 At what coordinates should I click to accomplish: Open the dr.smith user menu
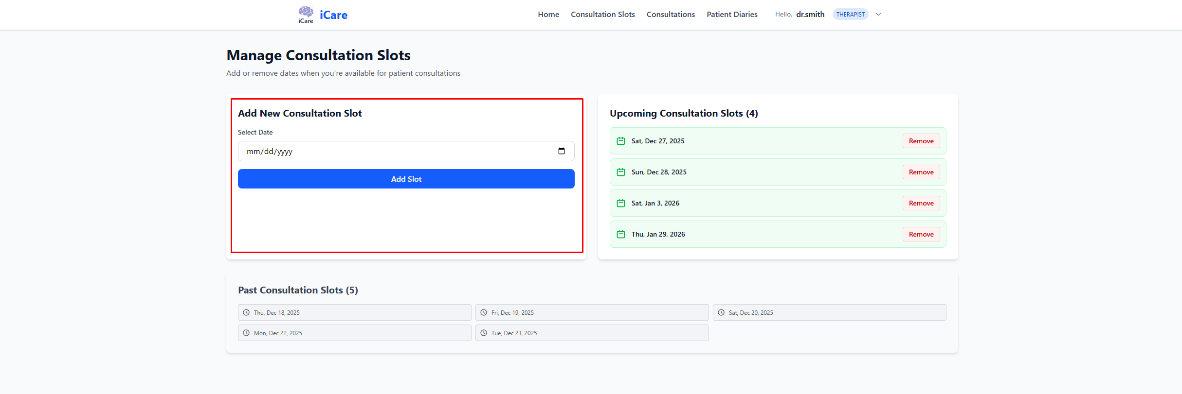pos(810,14)
